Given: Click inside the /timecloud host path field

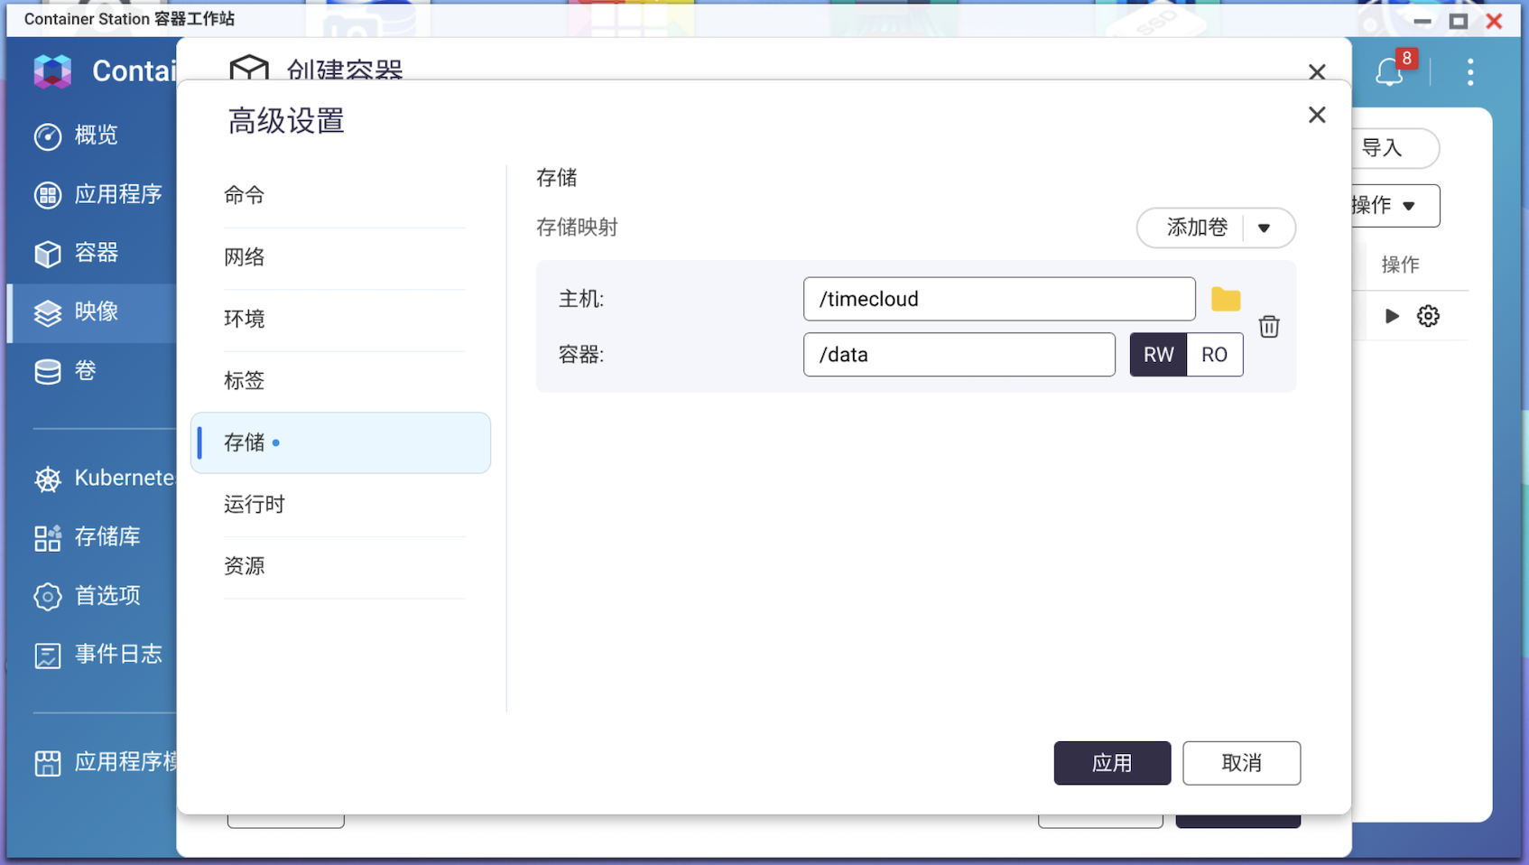Looking at the screenshot, I should [x=999, y=299].
